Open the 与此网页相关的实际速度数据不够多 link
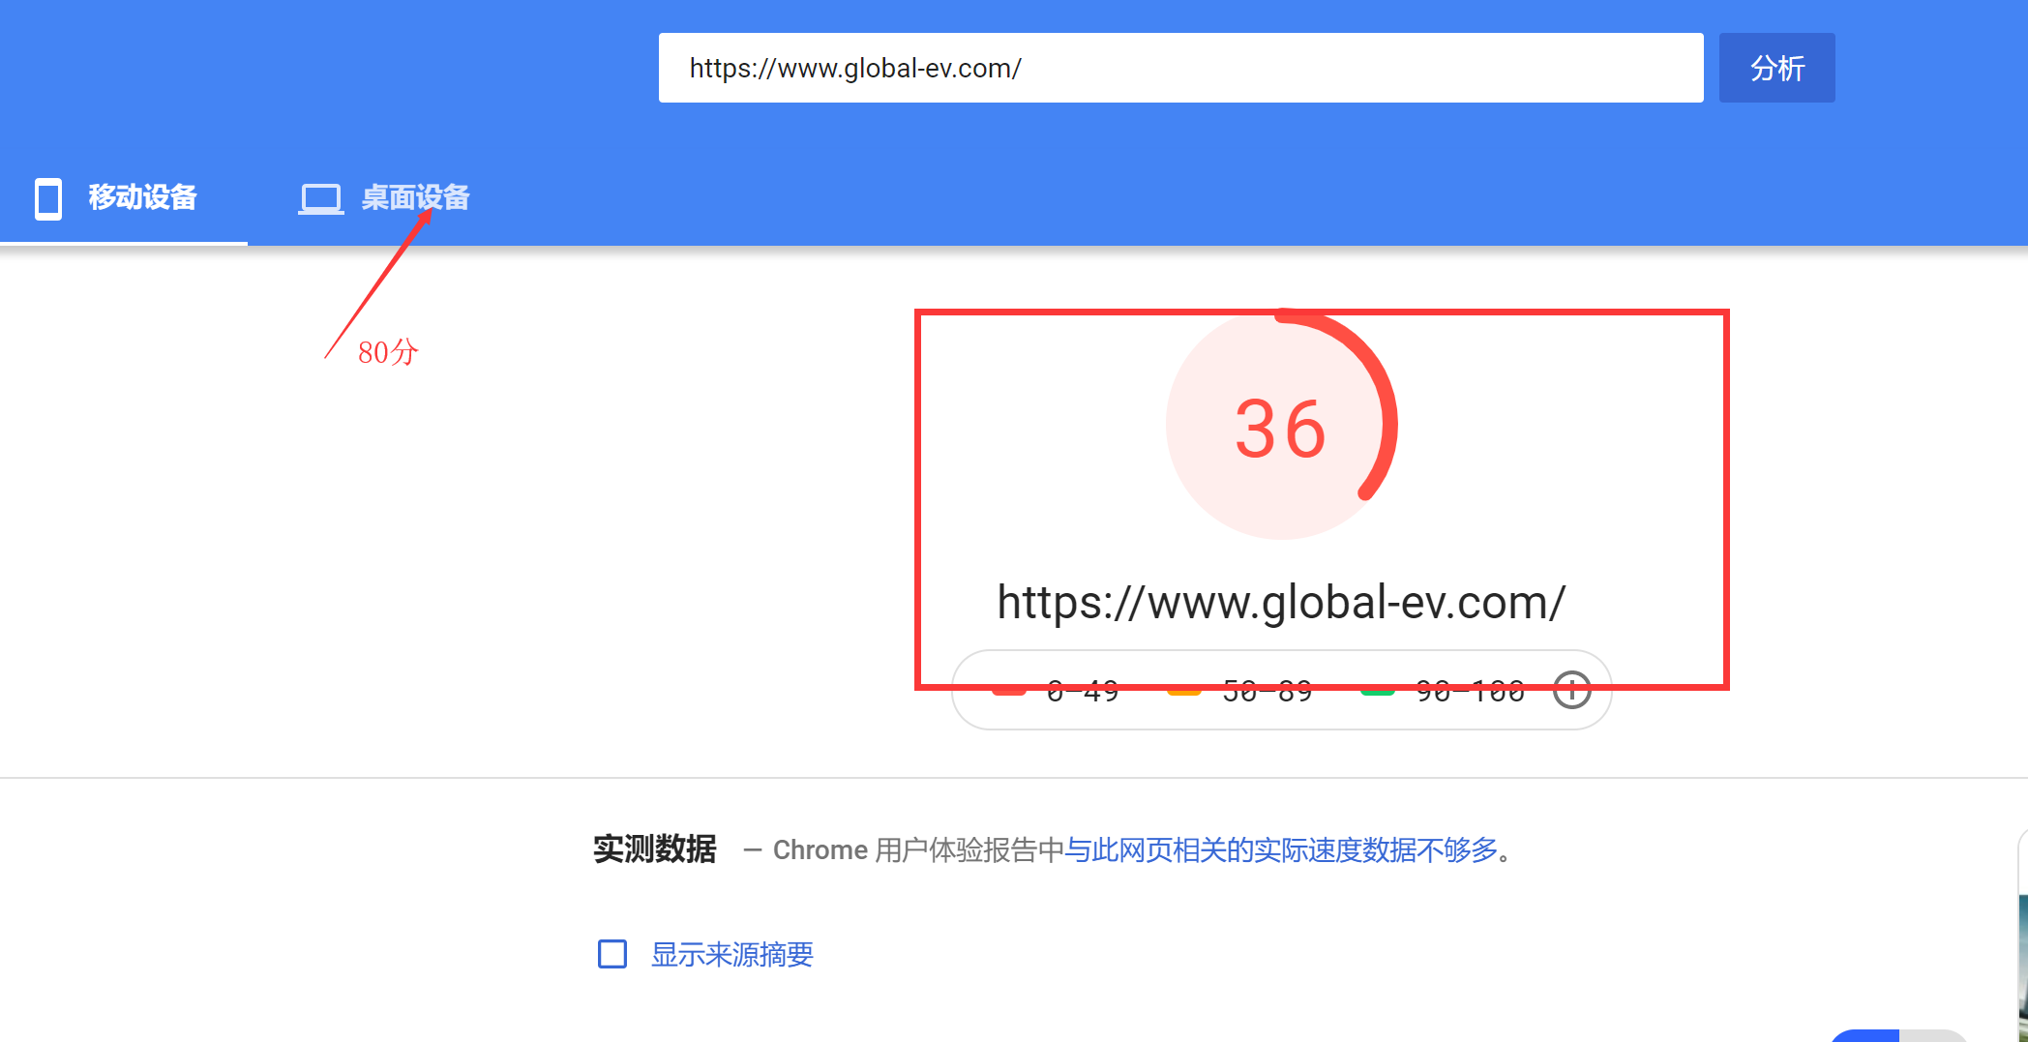 [1280, 850]
